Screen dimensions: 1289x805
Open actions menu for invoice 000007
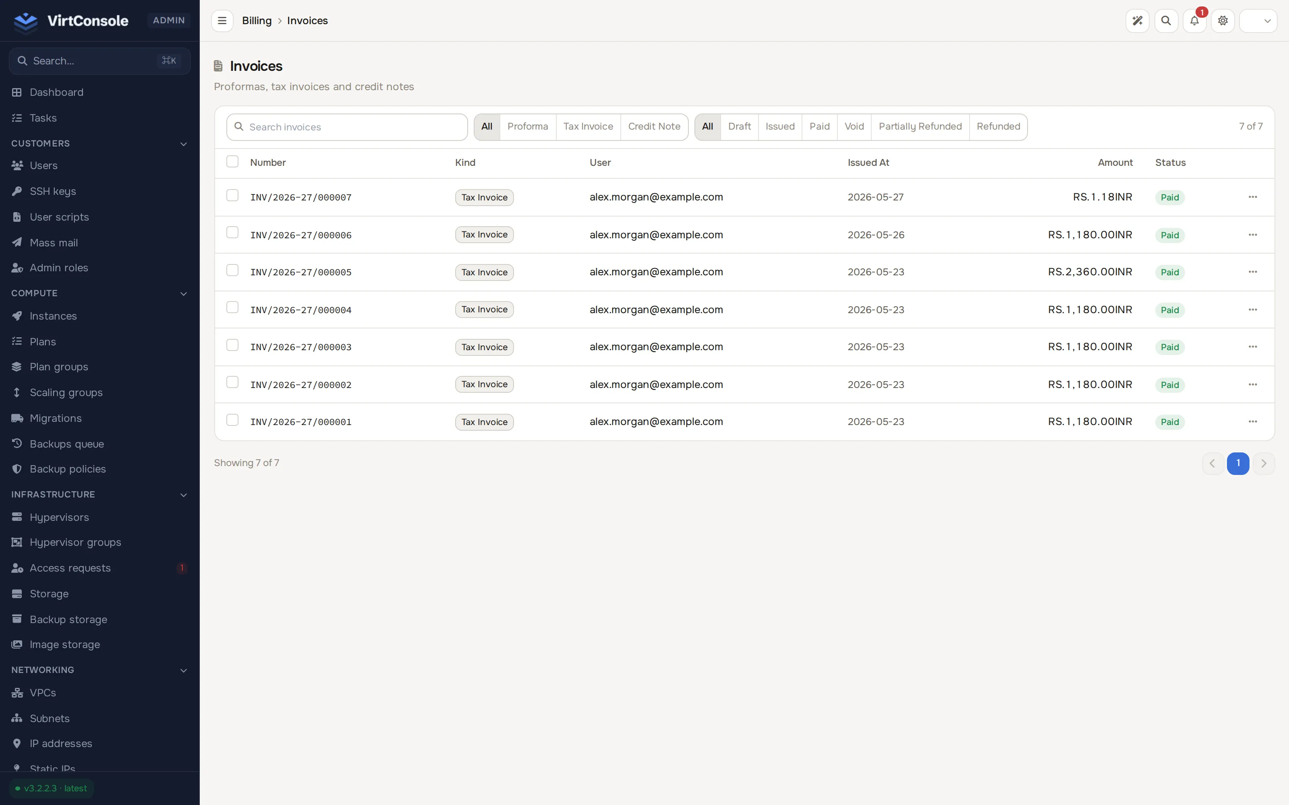(1253, 197)
